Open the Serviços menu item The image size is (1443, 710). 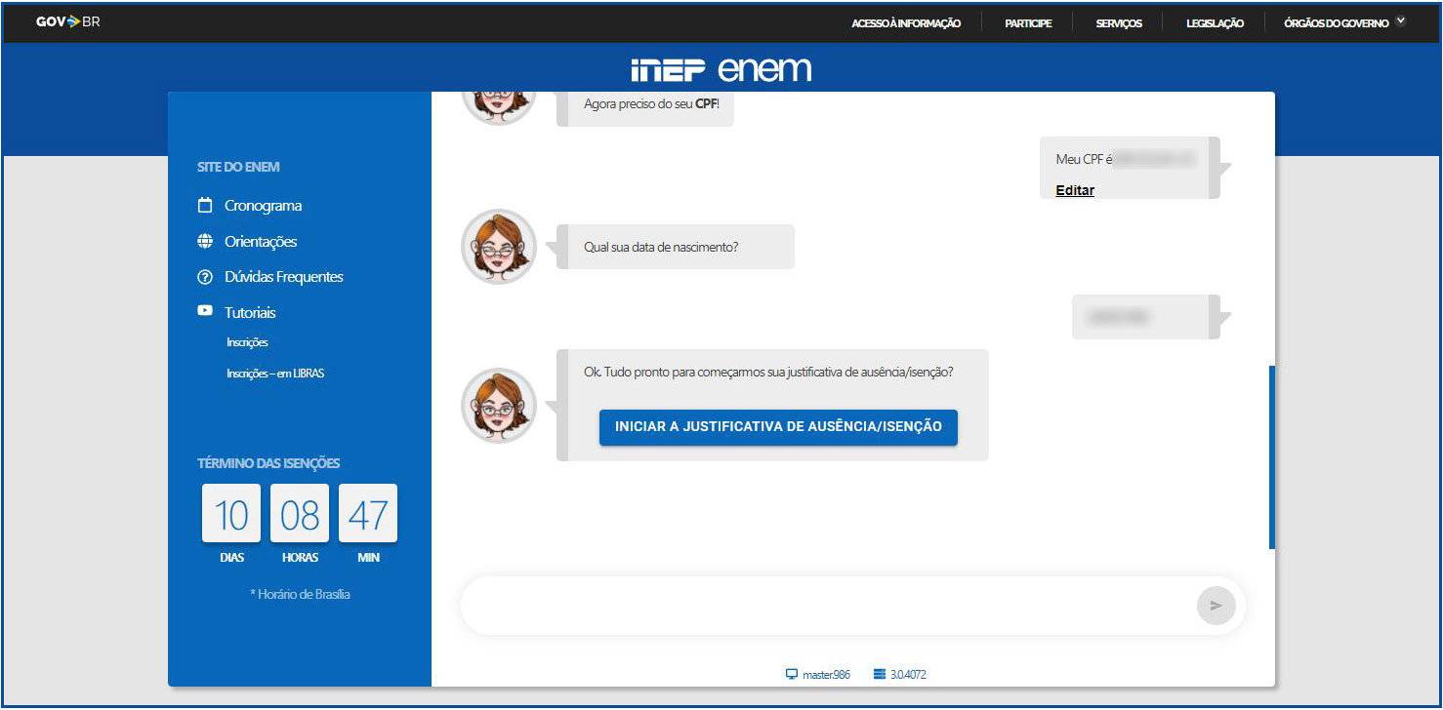(x=1119, y=23)
